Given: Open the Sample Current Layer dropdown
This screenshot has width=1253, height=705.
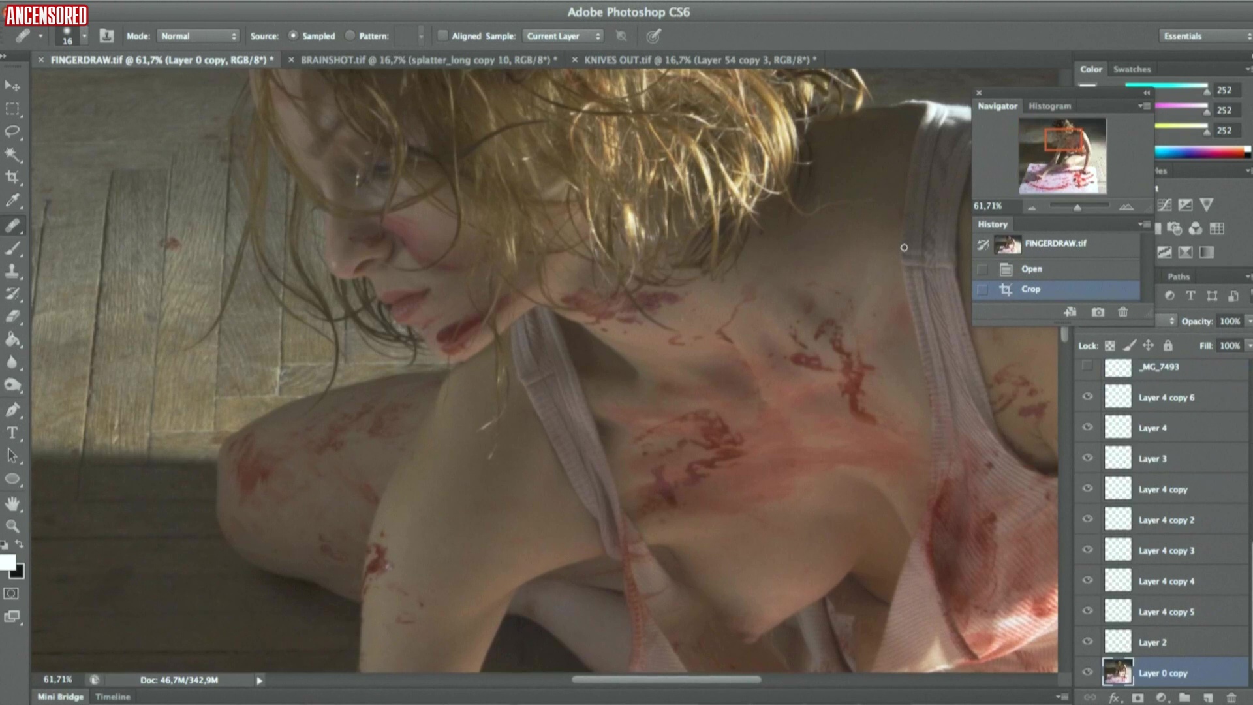Looking at the screenshot, I should pyautogui.click(x=563, y=36).
